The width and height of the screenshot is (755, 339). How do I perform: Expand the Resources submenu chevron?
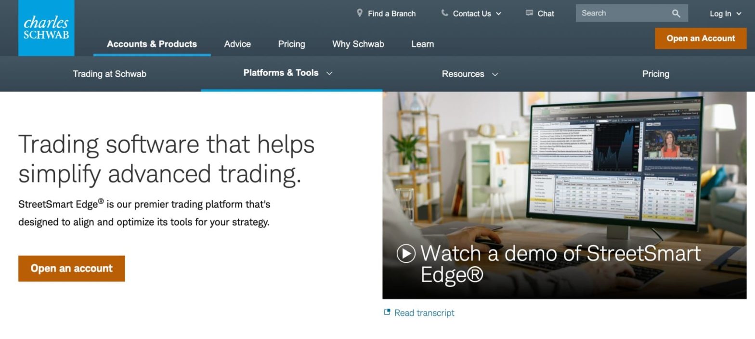495,74
